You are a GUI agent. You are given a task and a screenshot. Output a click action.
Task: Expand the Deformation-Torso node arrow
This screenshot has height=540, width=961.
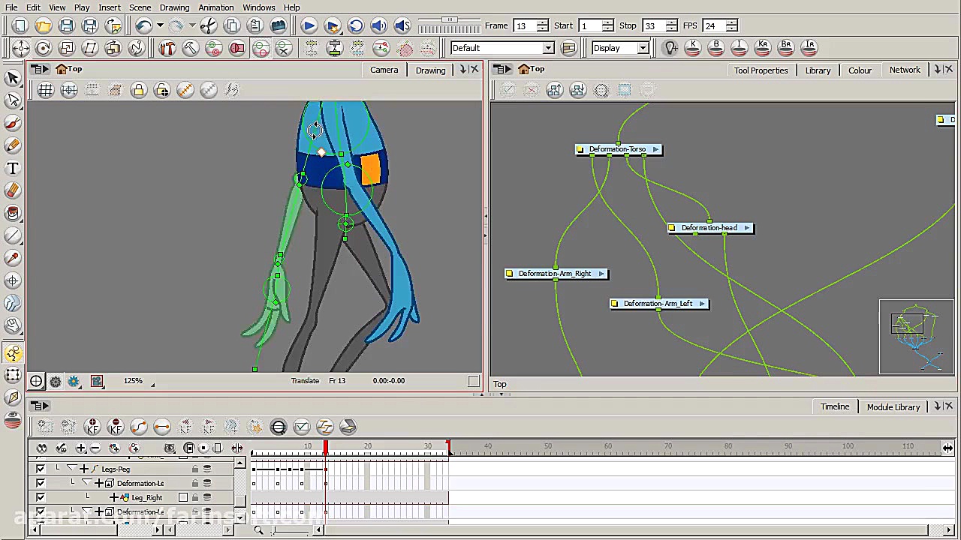pos(655,149)
